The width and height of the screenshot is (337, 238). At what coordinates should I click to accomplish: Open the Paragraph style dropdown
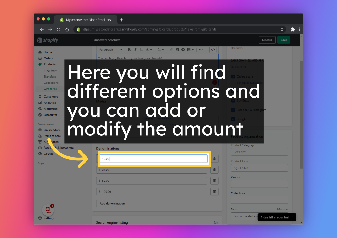tap(111, 49)
